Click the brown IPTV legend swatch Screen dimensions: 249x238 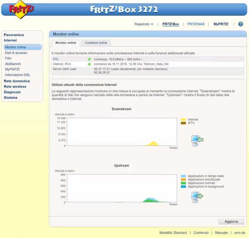click(183, 123)
